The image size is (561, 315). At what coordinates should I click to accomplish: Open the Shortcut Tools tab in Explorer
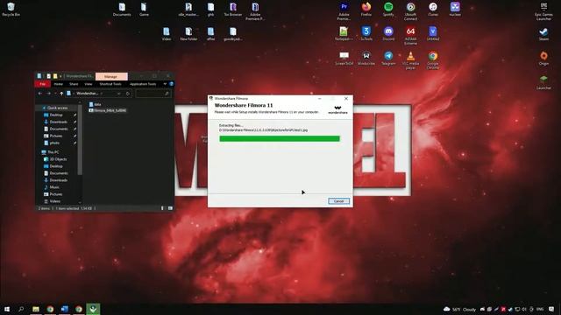click(110, 84)
